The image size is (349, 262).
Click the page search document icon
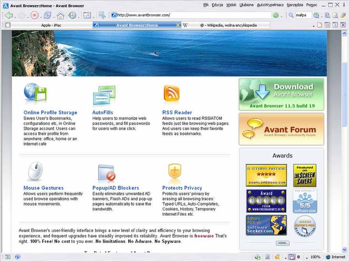tap(335, 15)
